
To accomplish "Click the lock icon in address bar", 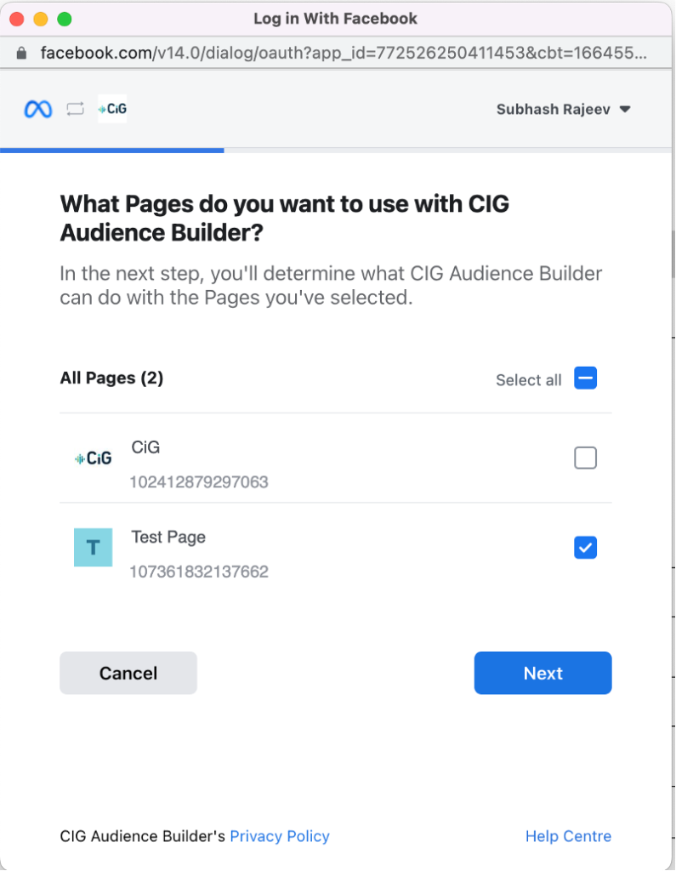I will pos(21,54).
